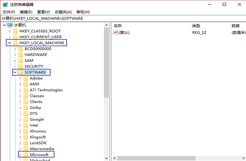Click the Kingsoft folder icon
Image resolution: width=246 pixels, height=161 pixels.
26,137
